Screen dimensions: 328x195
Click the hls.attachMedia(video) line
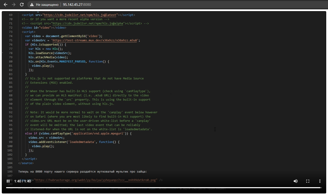[x=48, y=57]
